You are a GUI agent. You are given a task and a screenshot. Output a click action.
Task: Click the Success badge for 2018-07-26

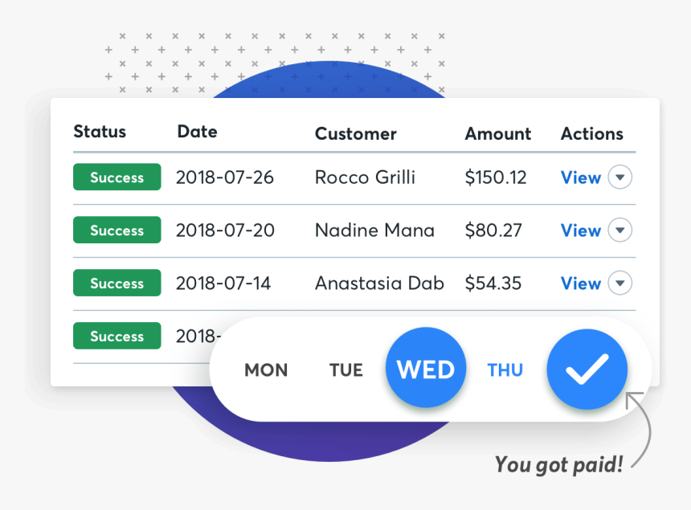pyautogui.click(x=117, y=177)
